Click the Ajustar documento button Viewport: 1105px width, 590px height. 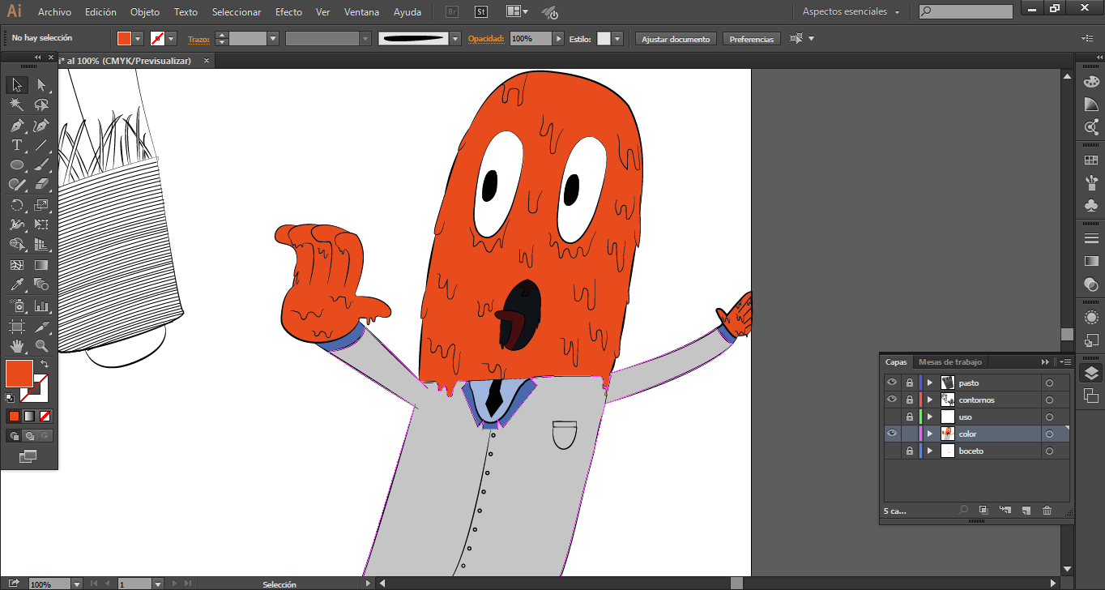[x=676, y=39]
